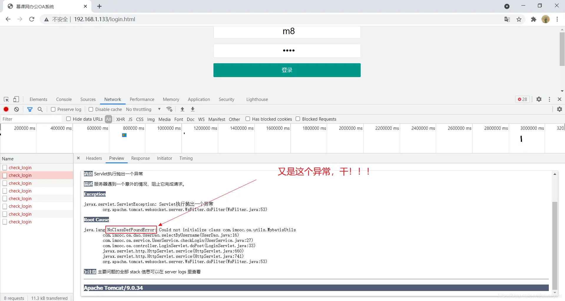Click the Name column header
Viewport: 565px width, 301px height.
pyautogui.click(x=37, y=159)
